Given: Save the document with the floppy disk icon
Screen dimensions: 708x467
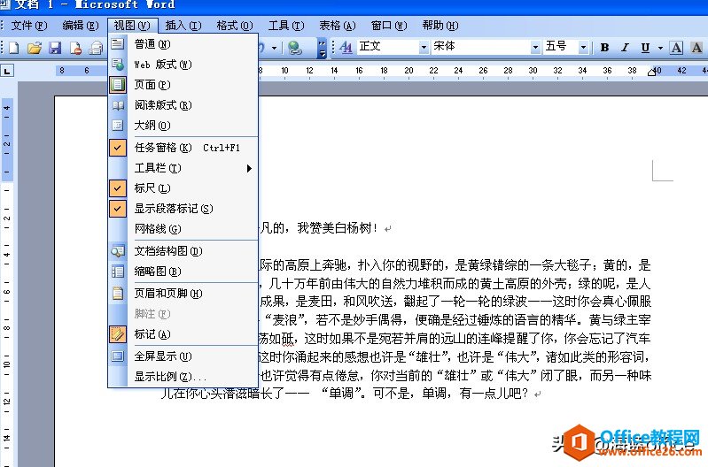Looking at the screenshot, I should click(x=55, y=47).
